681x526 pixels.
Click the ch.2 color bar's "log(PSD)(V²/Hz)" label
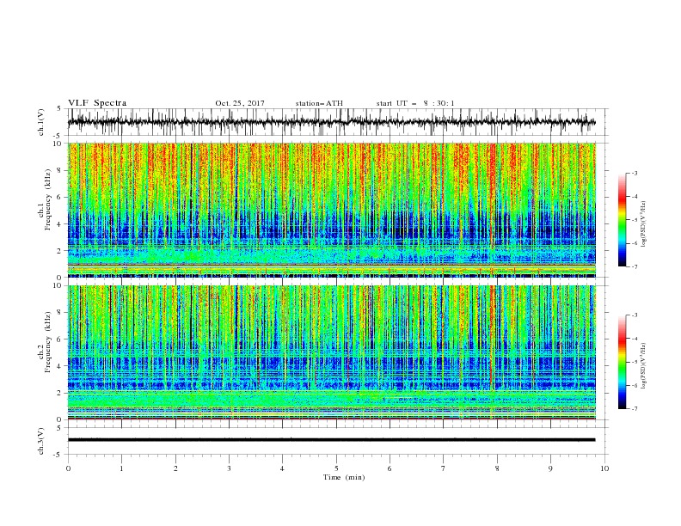[x=643, y=365]
